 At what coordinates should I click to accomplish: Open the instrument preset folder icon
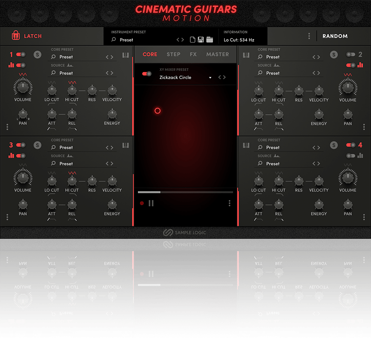210,40
